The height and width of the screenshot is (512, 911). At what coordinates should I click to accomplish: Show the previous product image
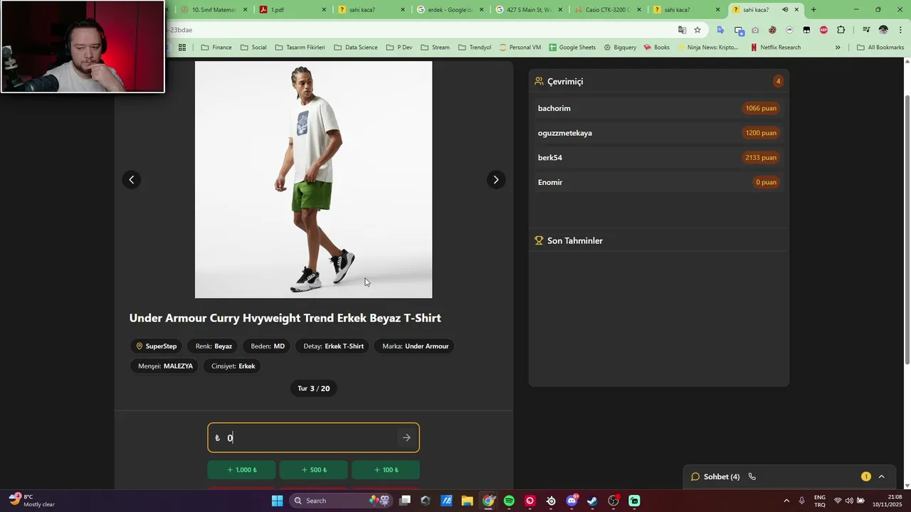tap(131, 180)
